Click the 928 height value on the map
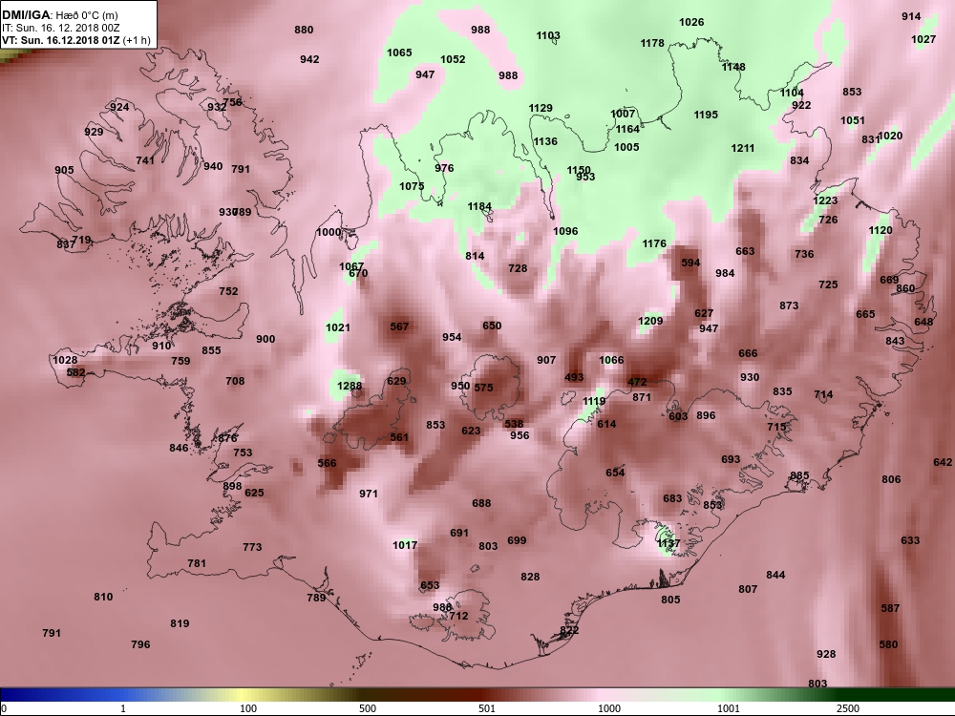This screenshot has width=955, height=716. pos(826,654)
